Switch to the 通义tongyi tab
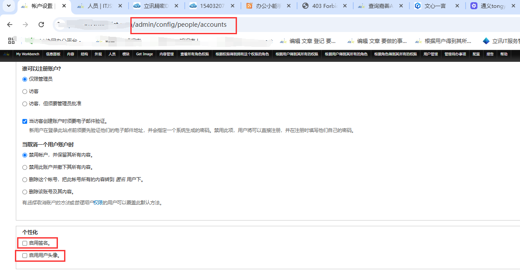This screenshot has width=520, height=278. coord(491,6)
